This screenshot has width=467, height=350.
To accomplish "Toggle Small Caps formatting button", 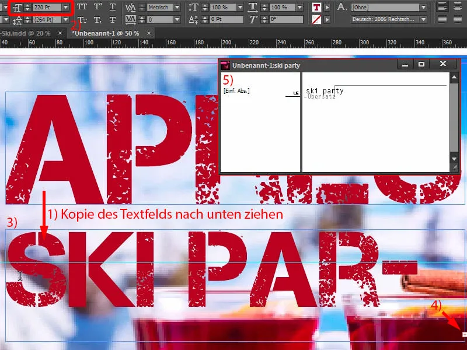I will pos(82,20).
